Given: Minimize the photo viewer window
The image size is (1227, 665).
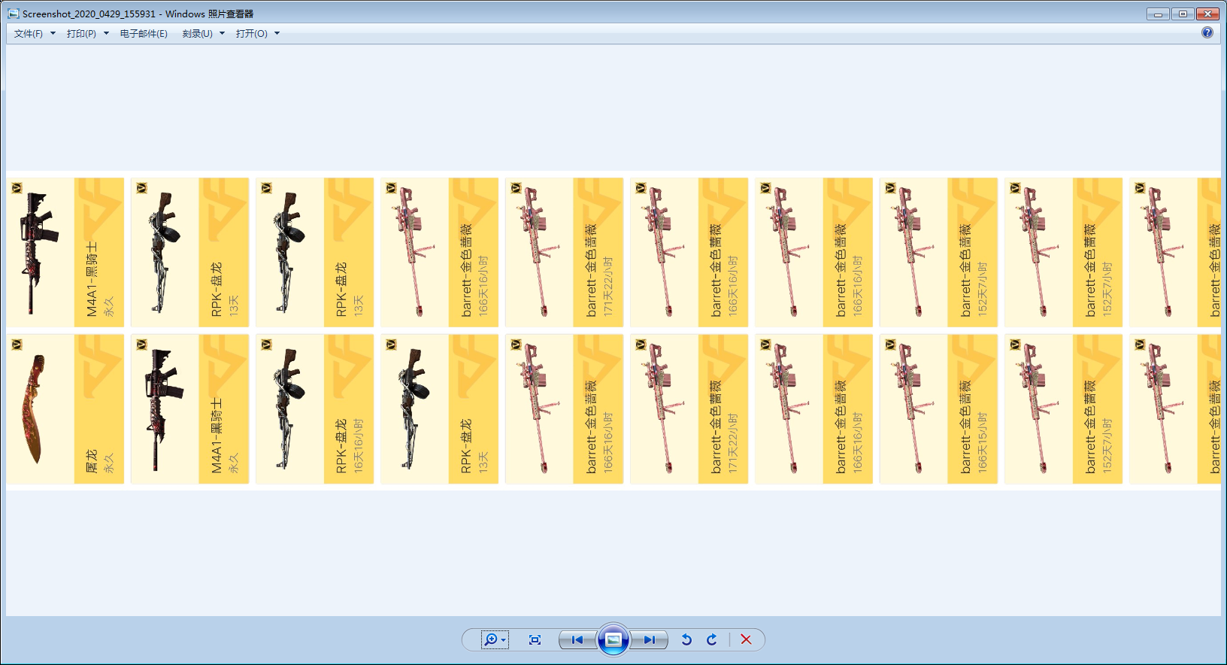Looking at the screenshot, I should click(x=1158, y=14).
